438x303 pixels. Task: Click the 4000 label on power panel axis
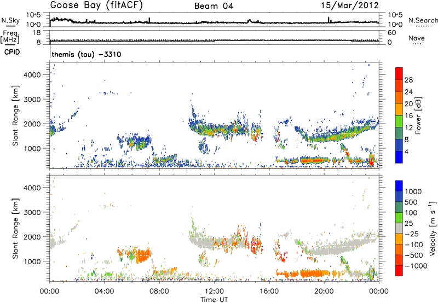[32, 75]
